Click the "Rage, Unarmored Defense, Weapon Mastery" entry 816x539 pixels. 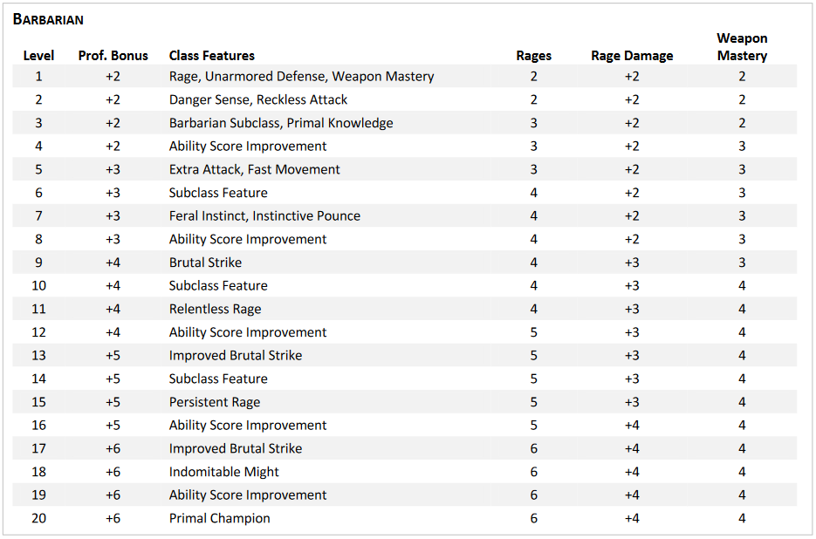pos(301,77)
